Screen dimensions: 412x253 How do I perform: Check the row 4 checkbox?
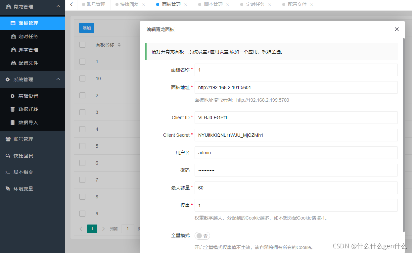(82, 129)
